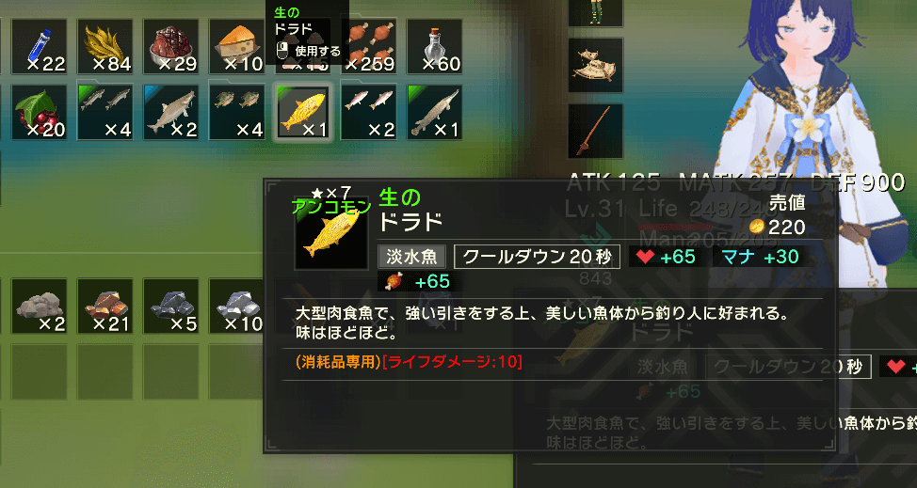
Task: Click the grey stone pile ×2
Action: pyautogui.click(x=40, y=307)
